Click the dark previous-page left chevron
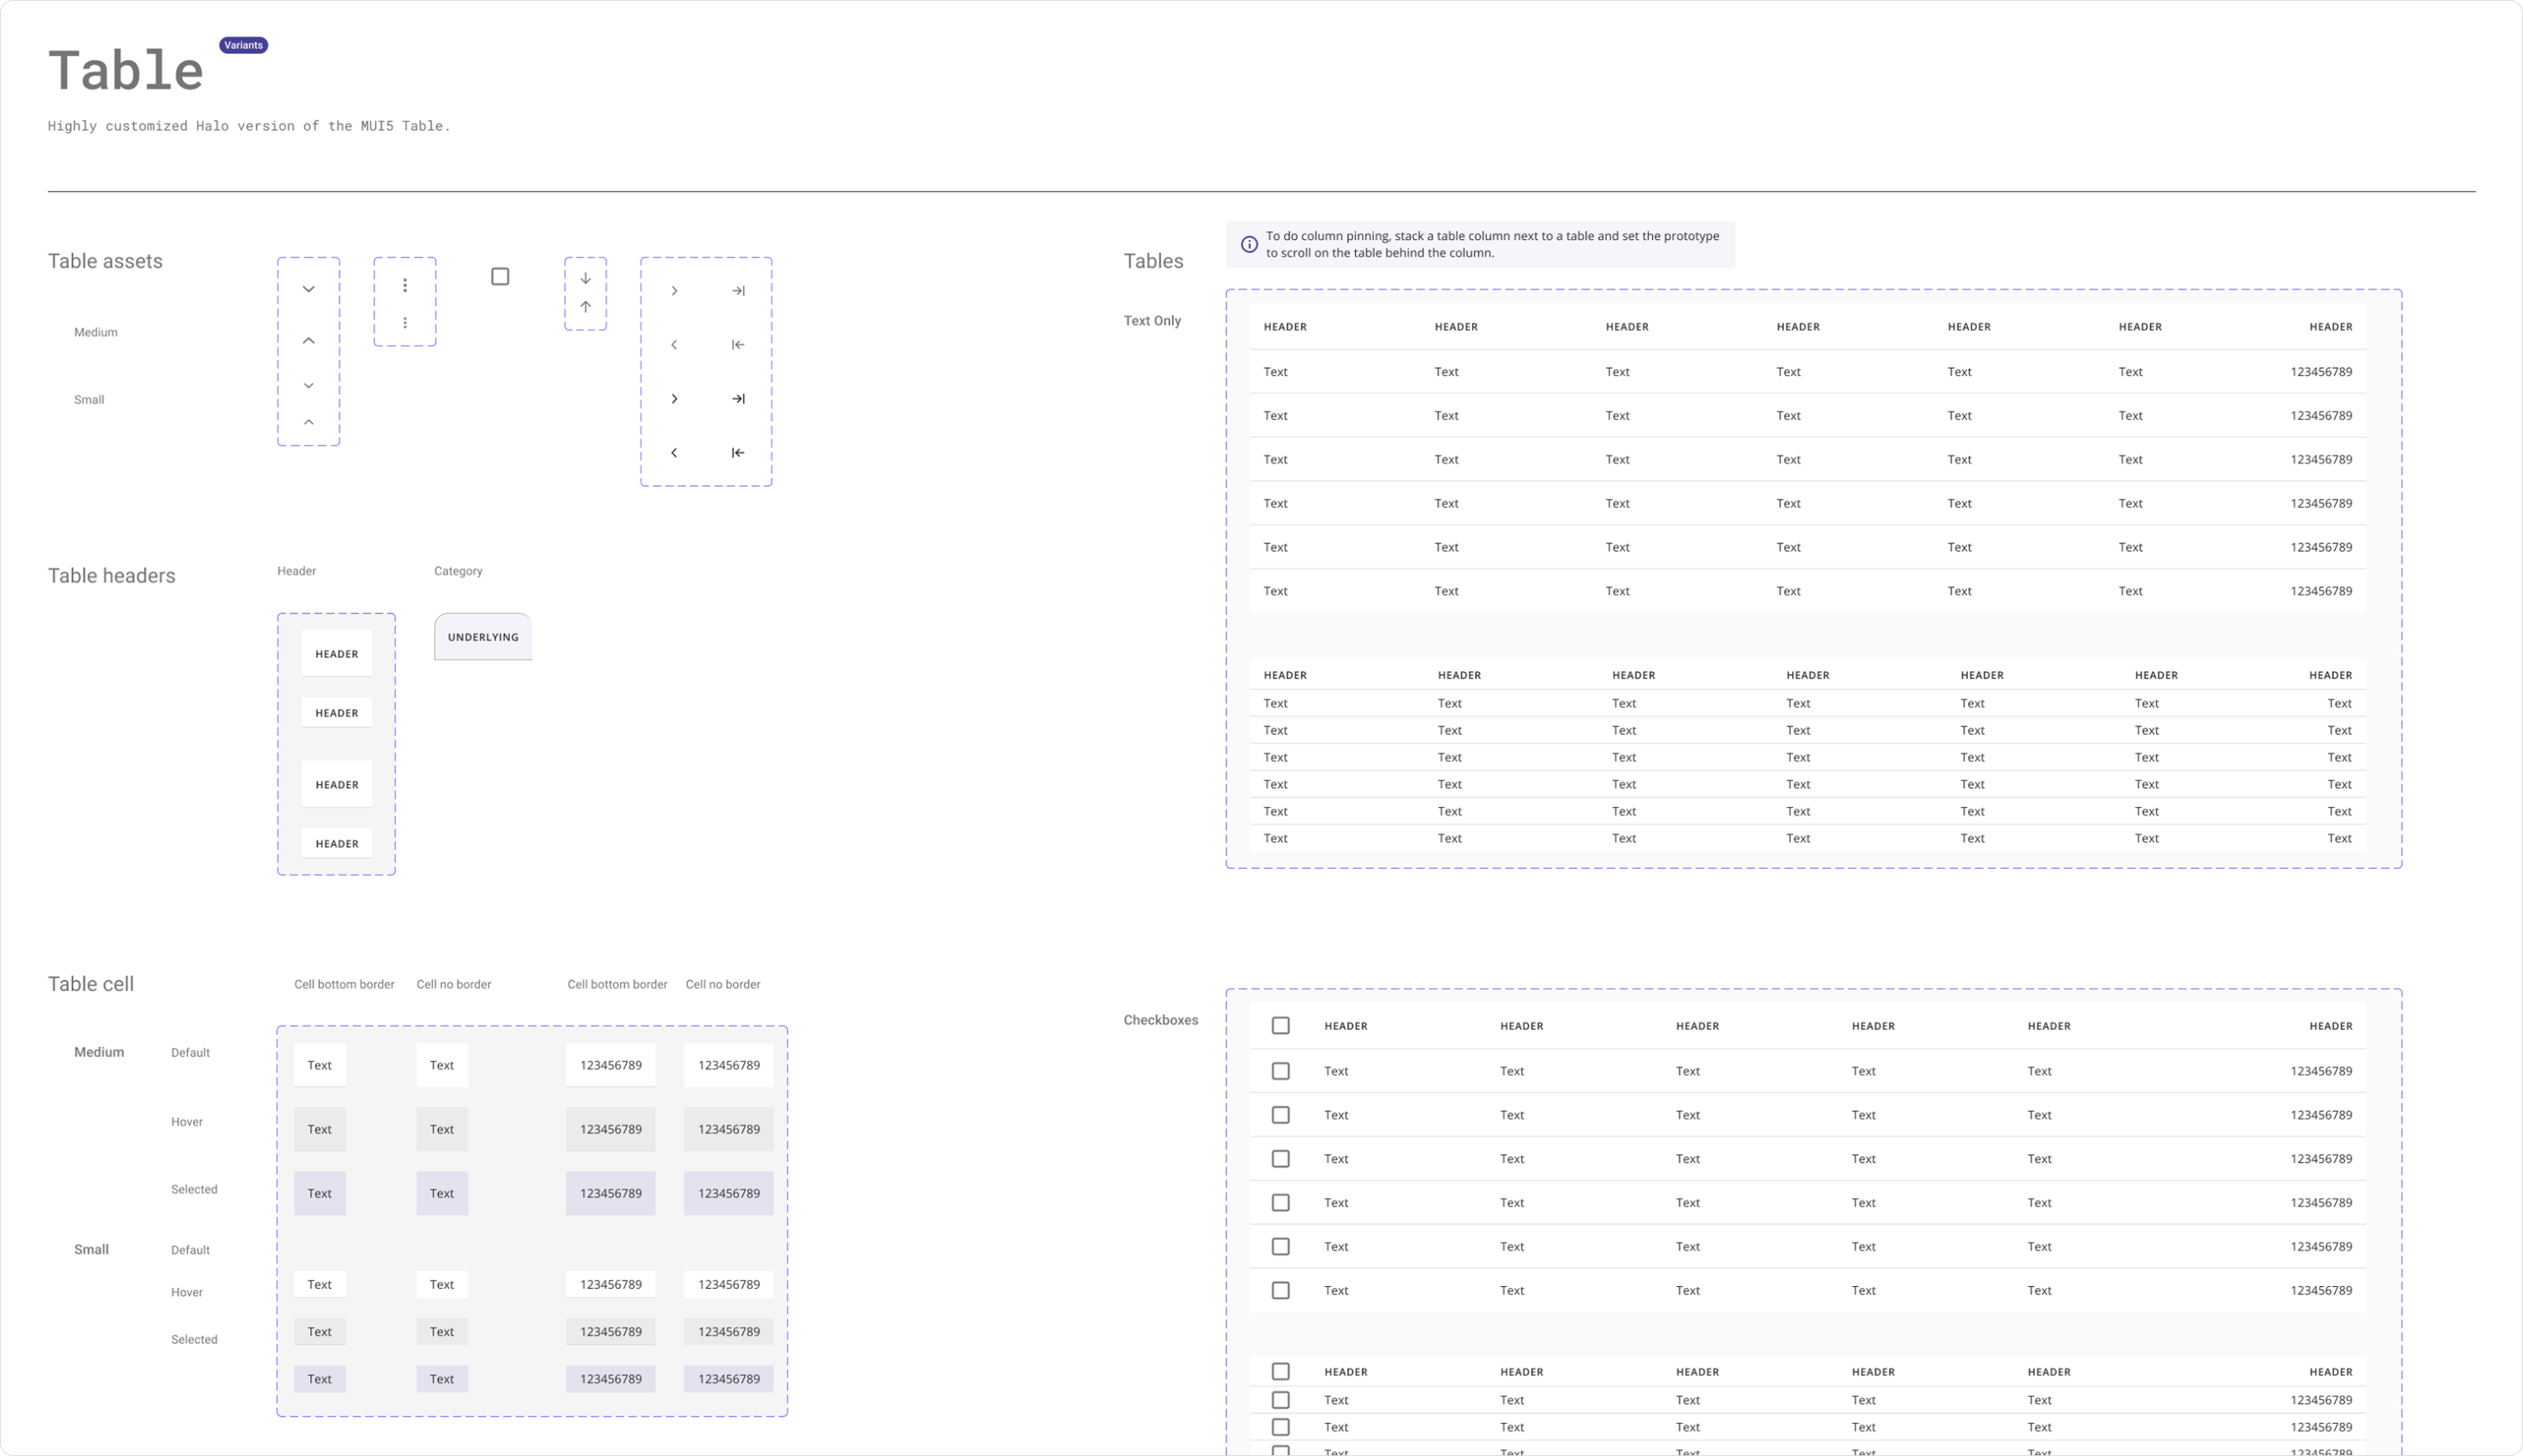This screenshot has width=2523, height=1456. click(675, 453)
